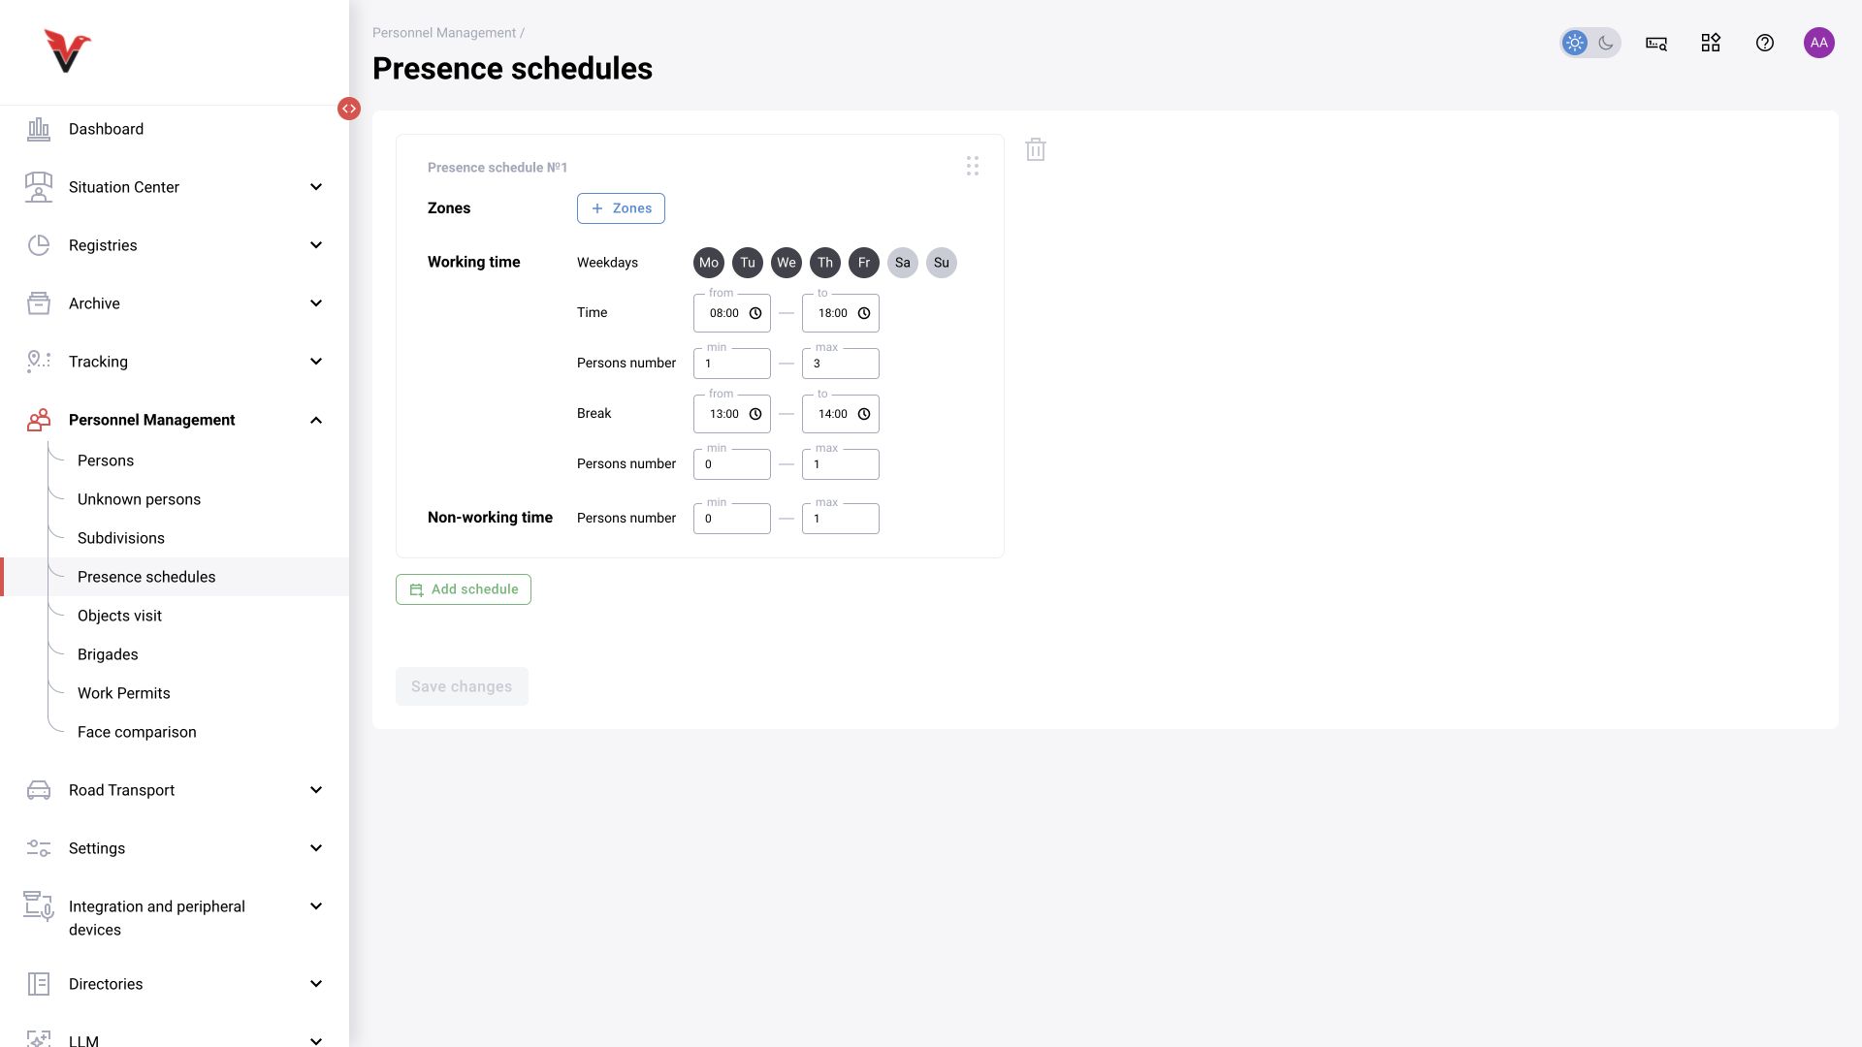This screenshot has height=1047, width=1862.
Task: Toggle Wednesday weekday chip
Action: tap(787, 263)
